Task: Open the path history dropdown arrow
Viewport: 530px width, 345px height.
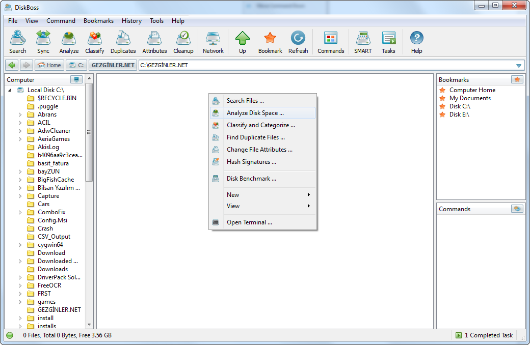Action: [519, 66]
